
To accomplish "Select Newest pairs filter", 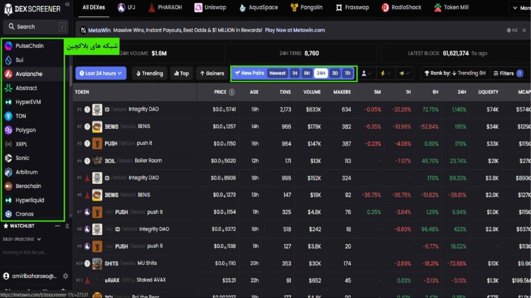I will tap(277, 73).
